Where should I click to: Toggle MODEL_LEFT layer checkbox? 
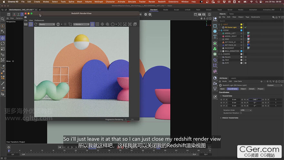point(241,33)
